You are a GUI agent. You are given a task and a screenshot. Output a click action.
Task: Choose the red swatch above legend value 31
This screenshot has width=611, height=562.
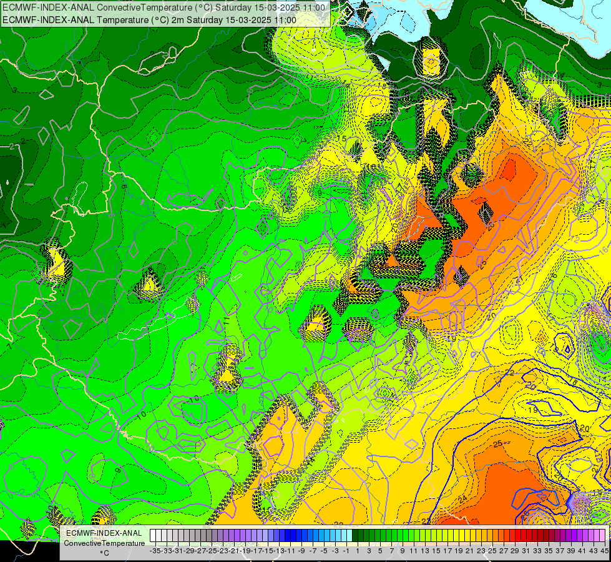coord(524,536)
